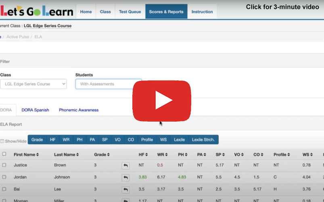Screen dimensions: 324x202
Task: Open the Scores & Reports tab
Action: 166,12
